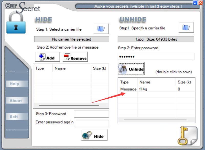Click the Remove file button
Screen dimensions: 205x150
click(75, 57)
